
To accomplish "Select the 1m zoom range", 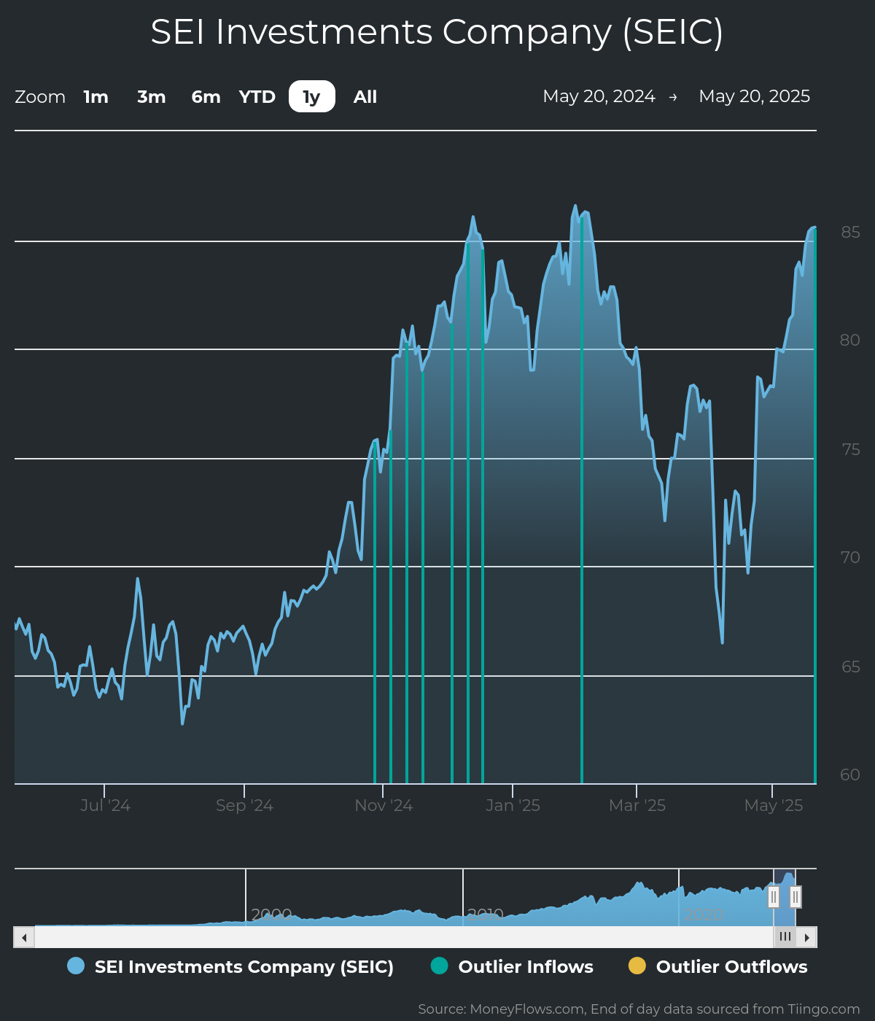I will [x=96, y=97].
